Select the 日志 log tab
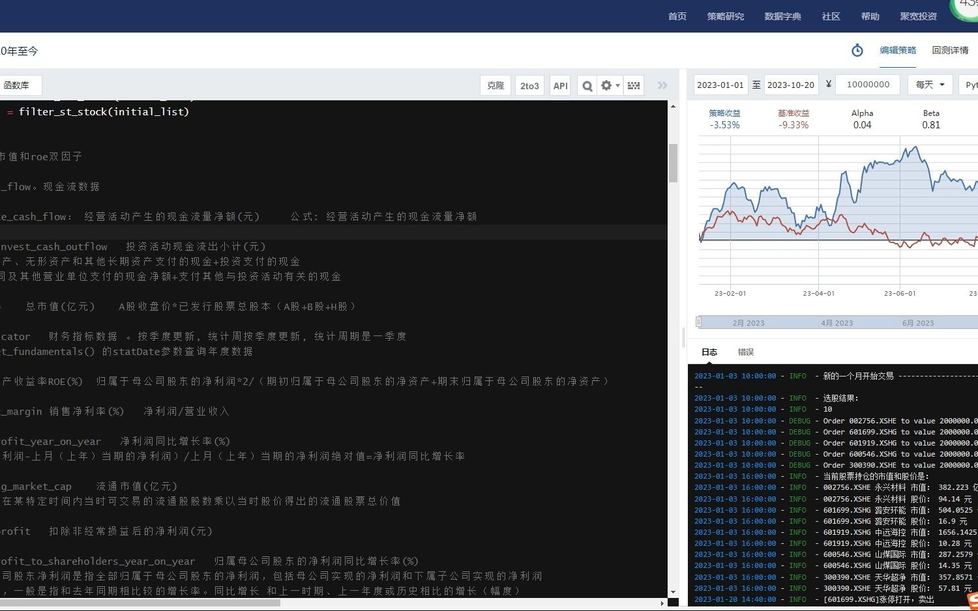 pos(709,352)
